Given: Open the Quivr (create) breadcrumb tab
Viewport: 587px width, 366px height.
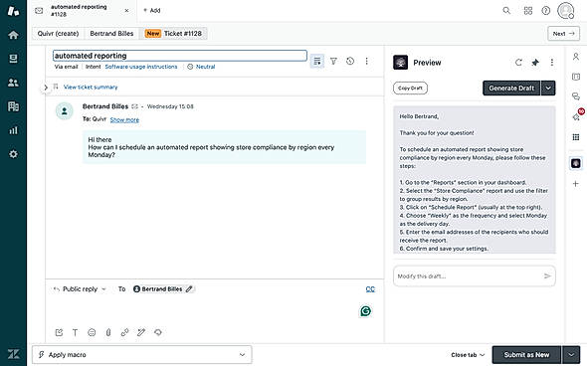Looking at the screenshot, I should [58, 33].
